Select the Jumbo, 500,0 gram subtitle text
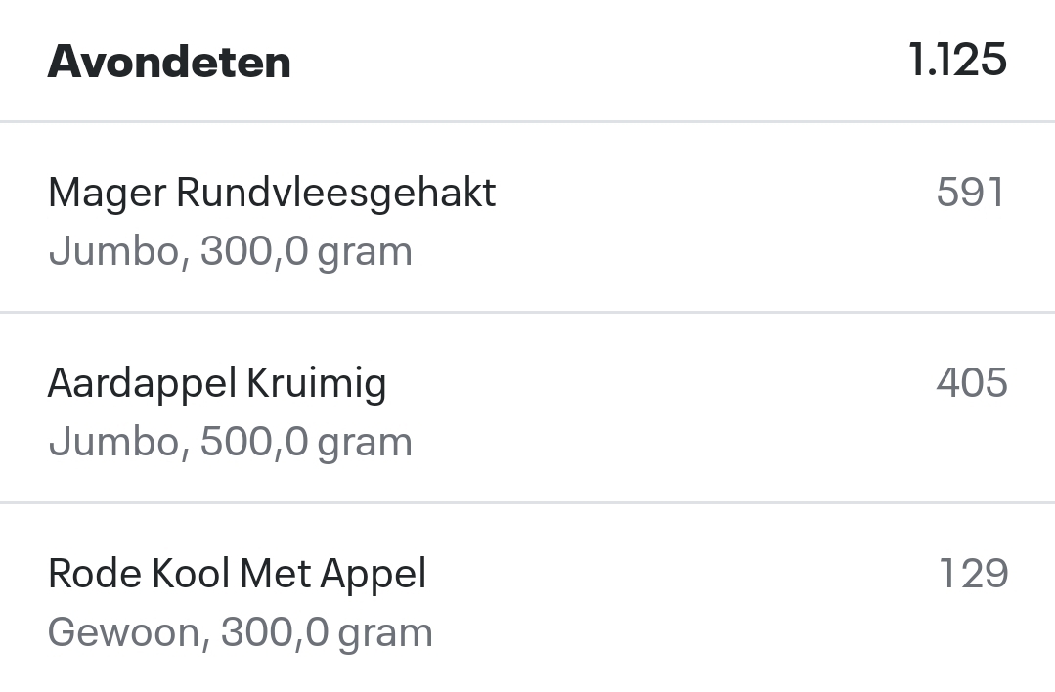The height and width of the screenshot is (692, 1055). click(231, 442)
